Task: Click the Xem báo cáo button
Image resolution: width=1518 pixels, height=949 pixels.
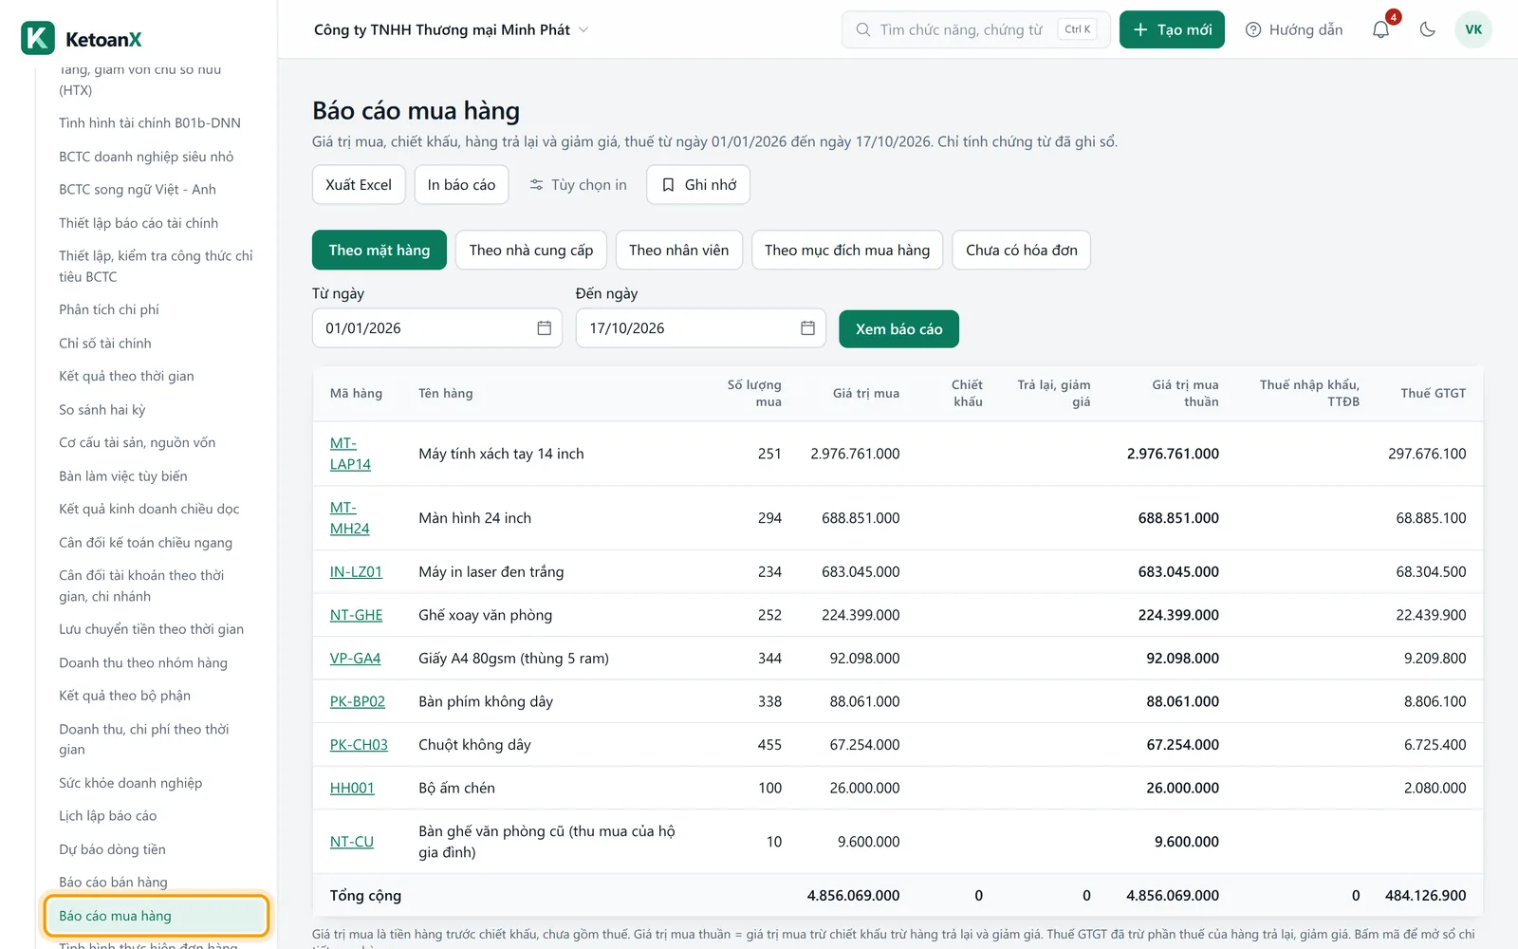Action: click(x=898, y=328)
